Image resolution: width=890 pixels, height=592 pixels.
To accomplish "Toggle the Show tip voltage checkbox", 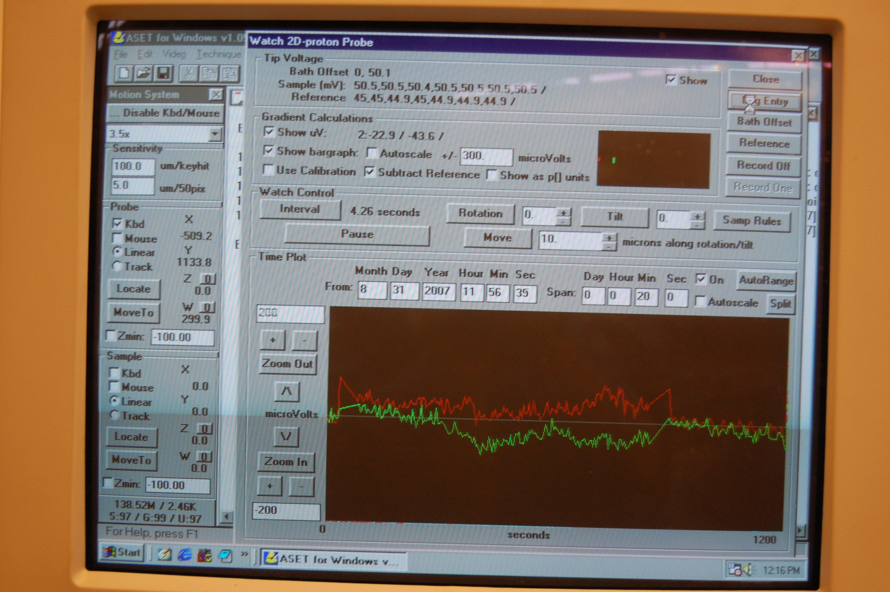I will pyautogui.click(x=670, y=80).
